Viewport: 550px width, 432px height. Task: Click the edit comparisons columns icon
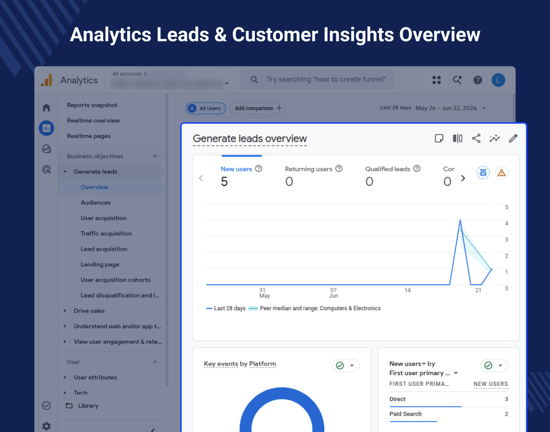pos(457,138)
